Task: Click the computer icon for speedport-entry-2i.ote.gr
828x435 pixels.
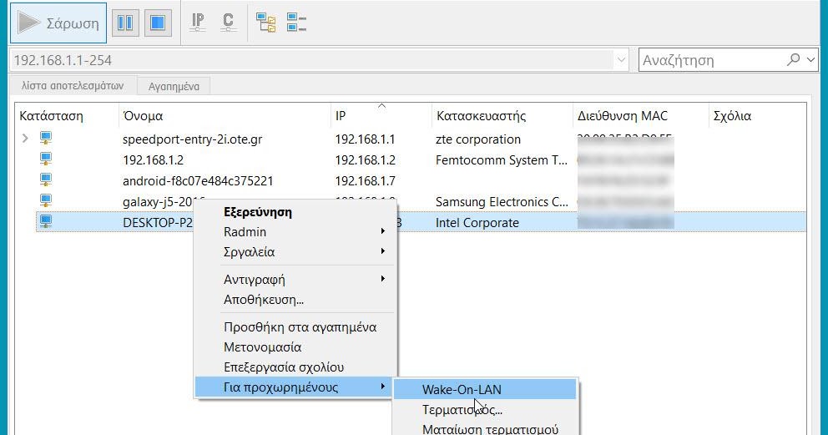Action: pyautogui.click(x=46, y=139)
